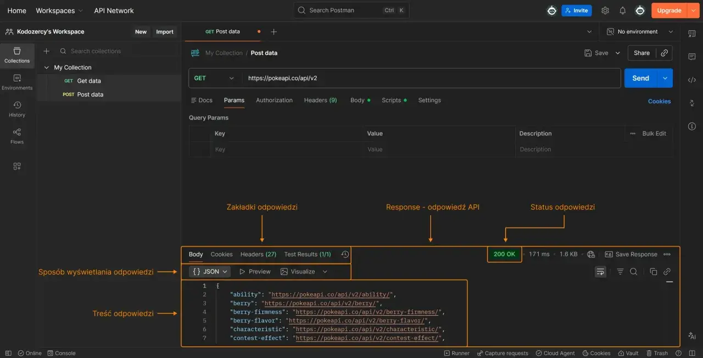Viewport: 703px width, 358px height.
Task: Click the filter response icon
Action: 620,271
